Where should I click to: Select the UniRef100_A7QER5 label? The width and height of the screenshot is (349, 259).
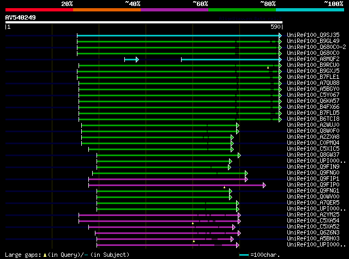(313, 203)
